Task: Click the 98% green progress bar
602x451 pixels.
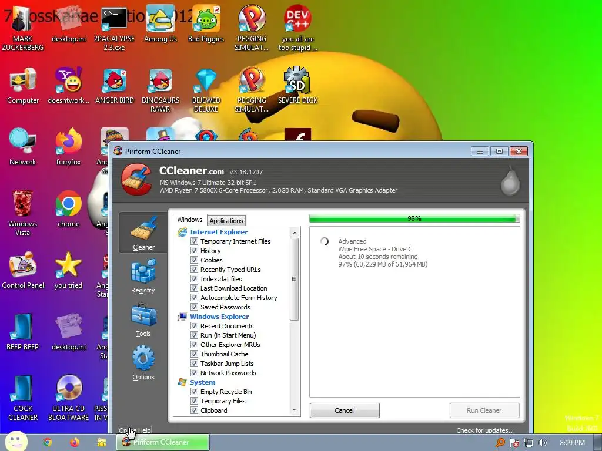Action: click(x=414, y=218)
